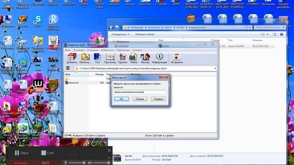The width and height of the screenshot is (294, 165).
Task: Open the Файл menu in WinRAR
Action: click(68, 50)
